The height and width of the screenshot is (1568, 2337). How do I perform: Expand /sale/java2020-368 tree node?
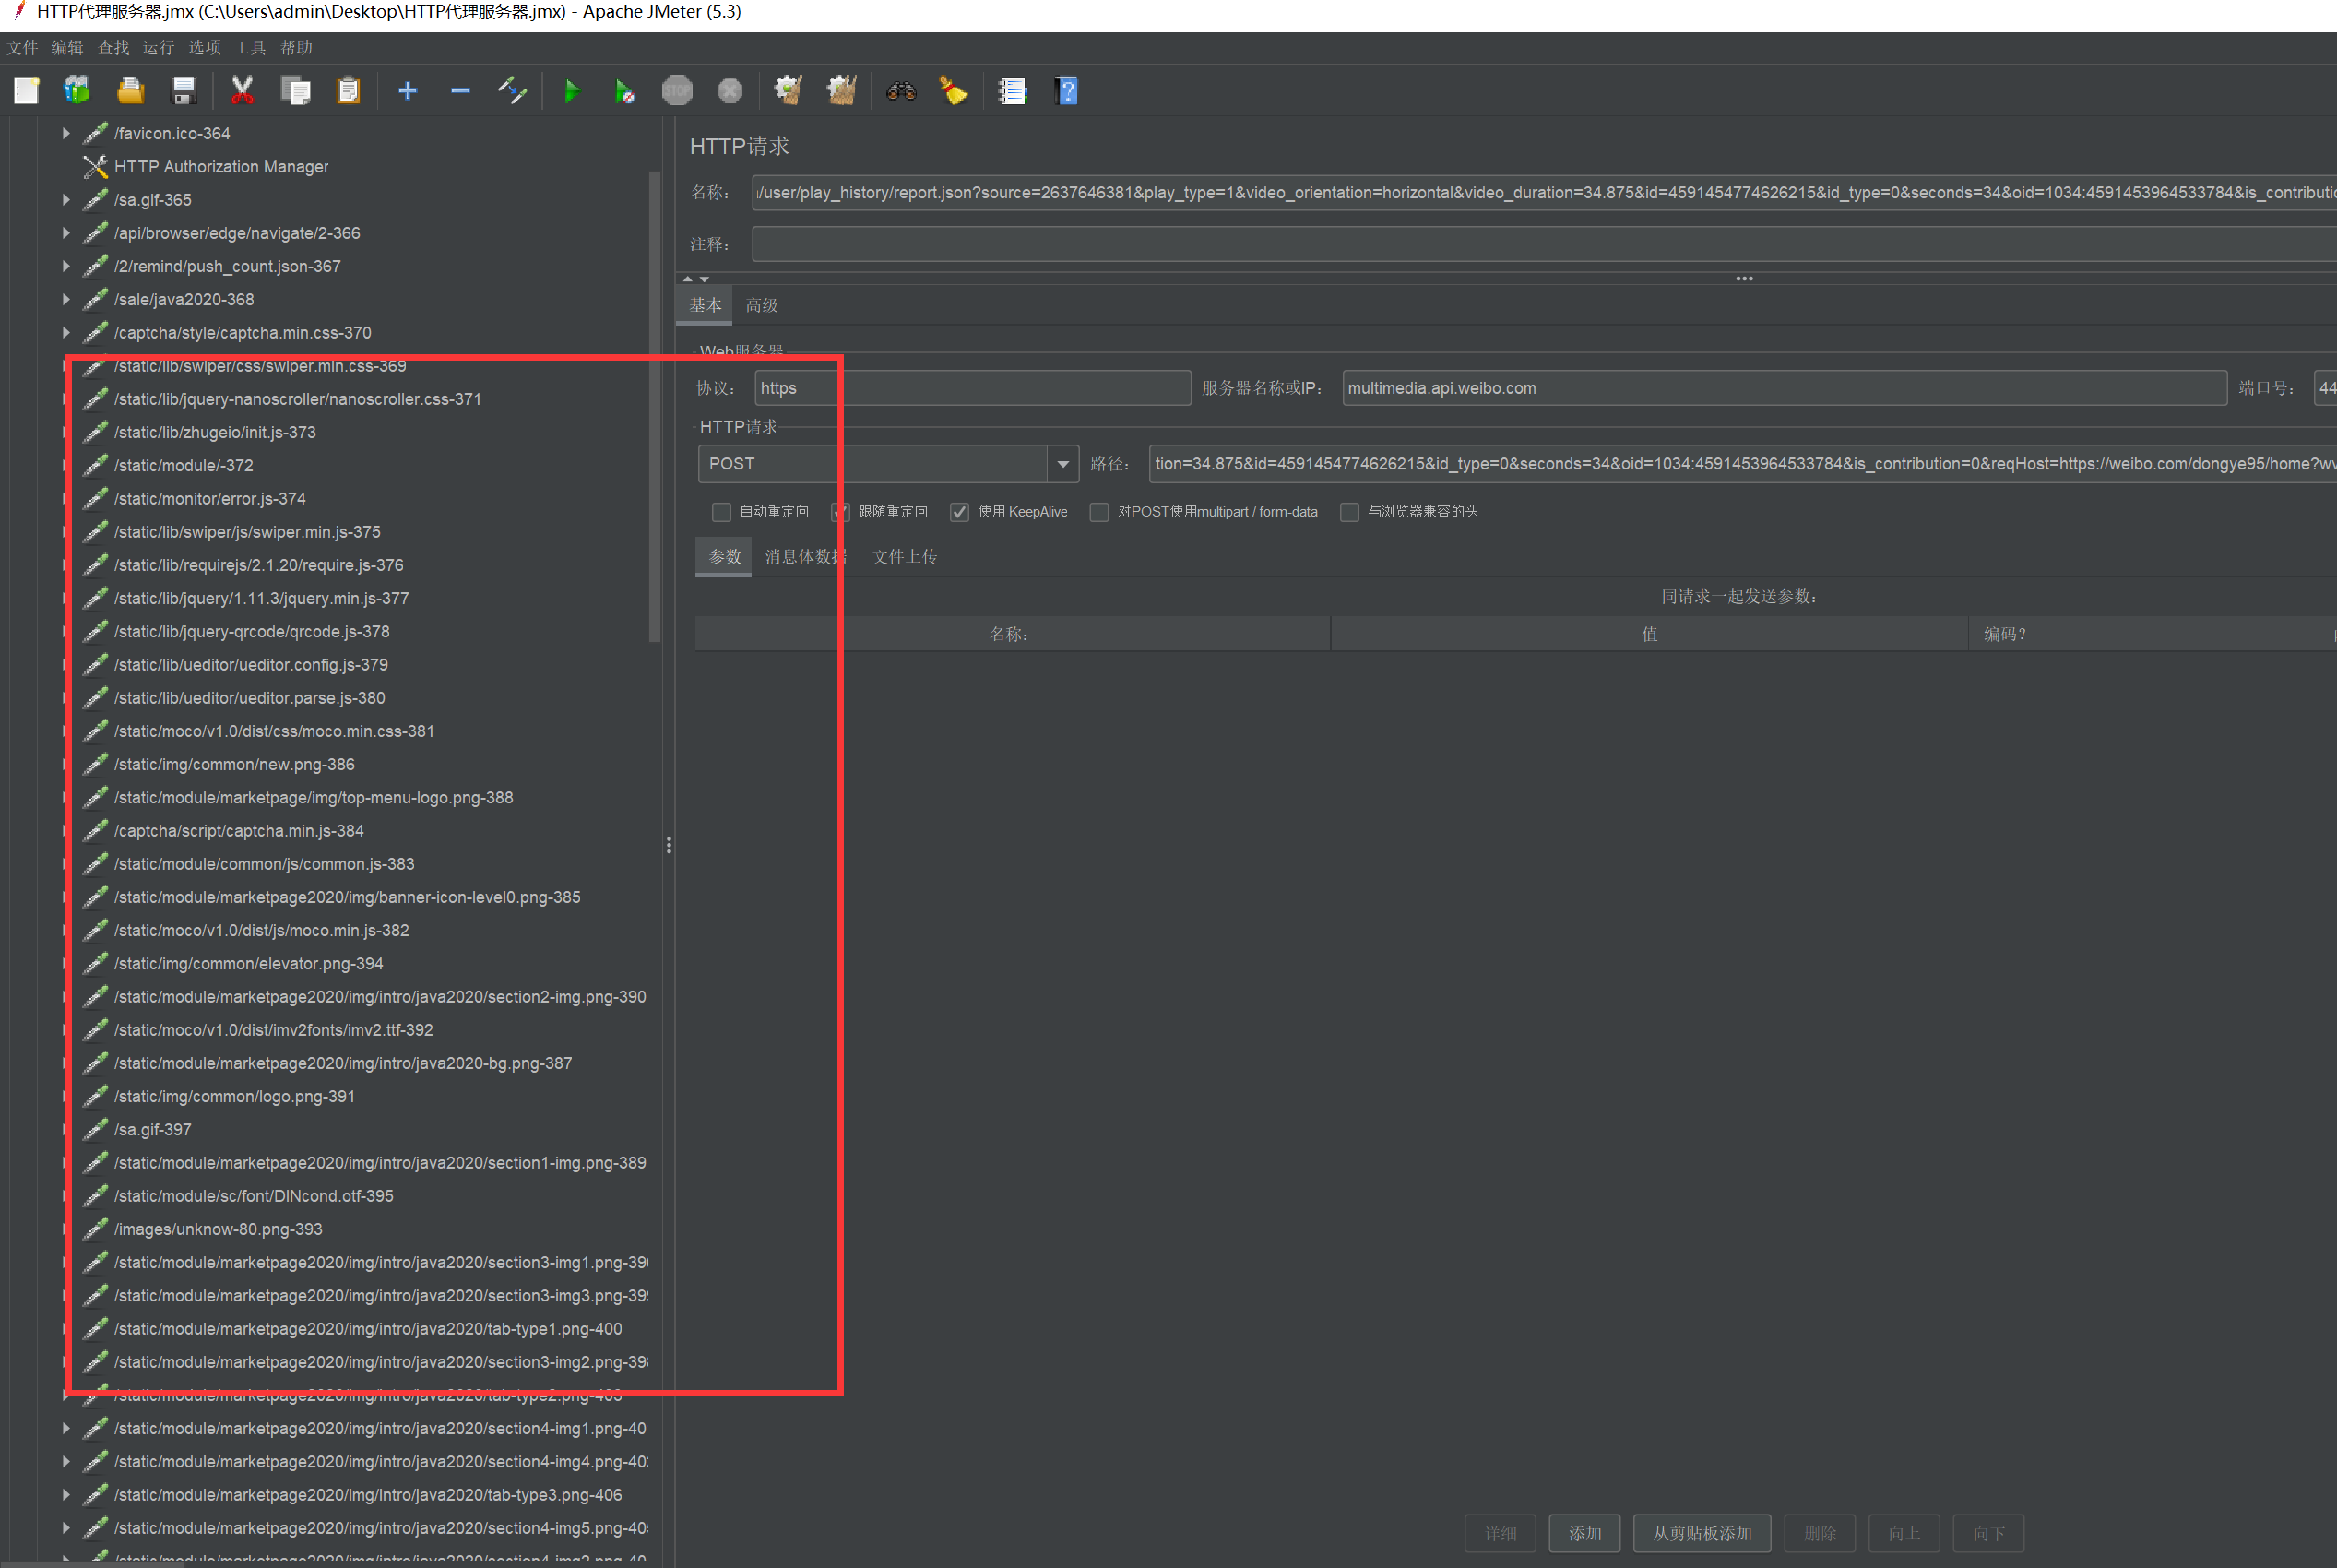click(66, 299)
